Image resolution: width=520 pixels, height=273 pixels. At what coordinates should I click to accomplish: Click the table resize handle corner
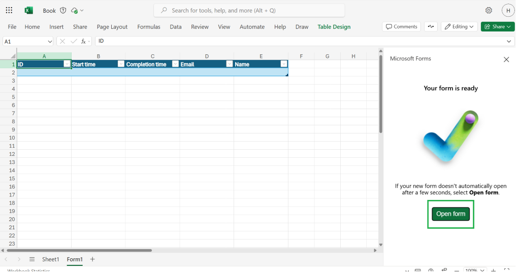pos(287,75)
